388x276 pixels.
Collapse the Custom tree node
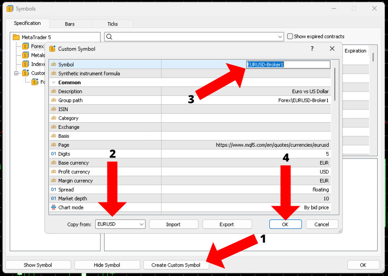point(16,73)
